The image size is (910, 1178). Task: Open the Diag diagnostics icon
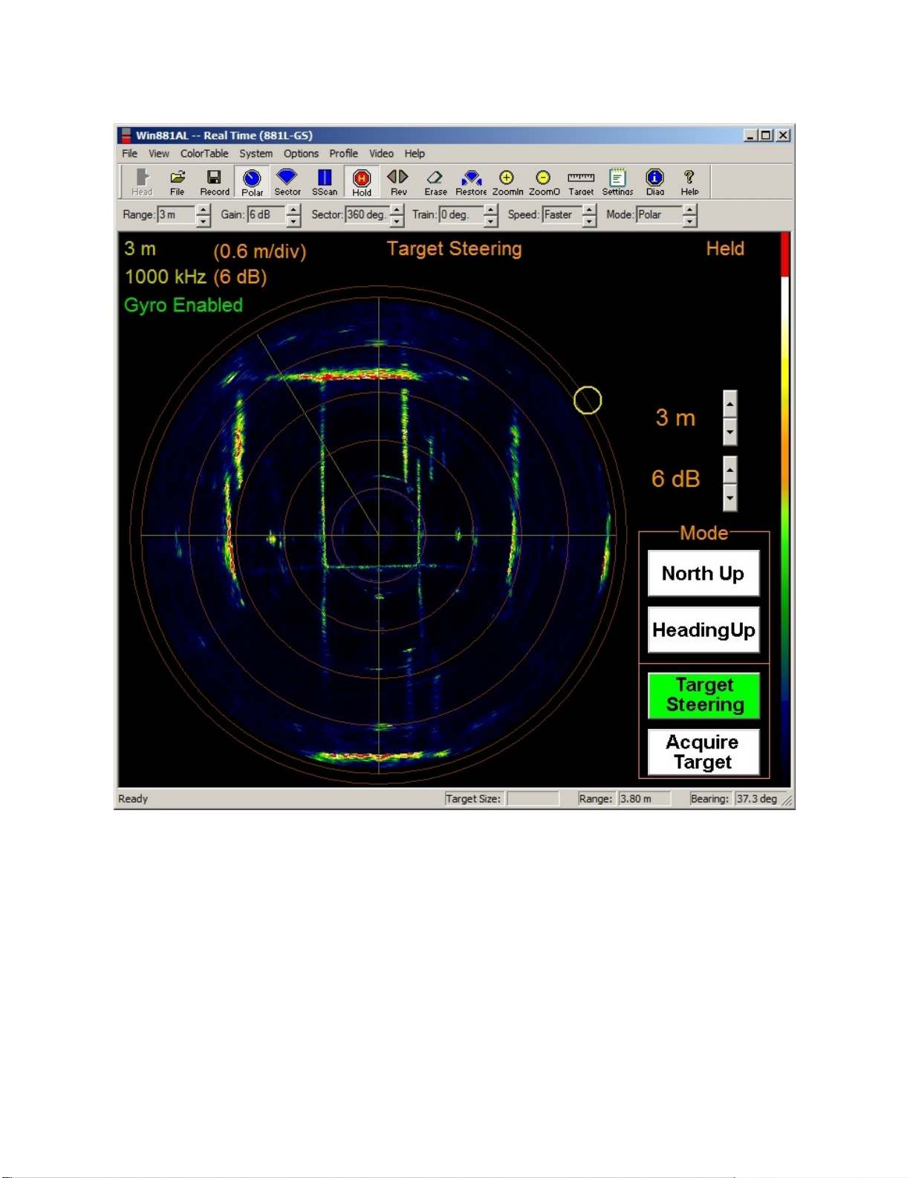(x=654, y=182)
